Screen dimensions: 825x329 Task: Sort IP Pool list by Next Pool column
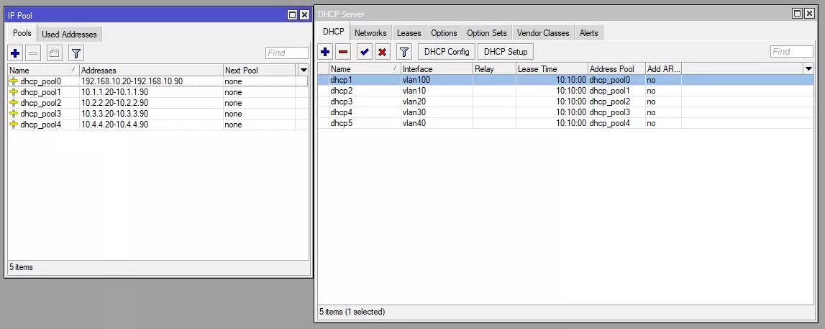click(x=260, y=70)
